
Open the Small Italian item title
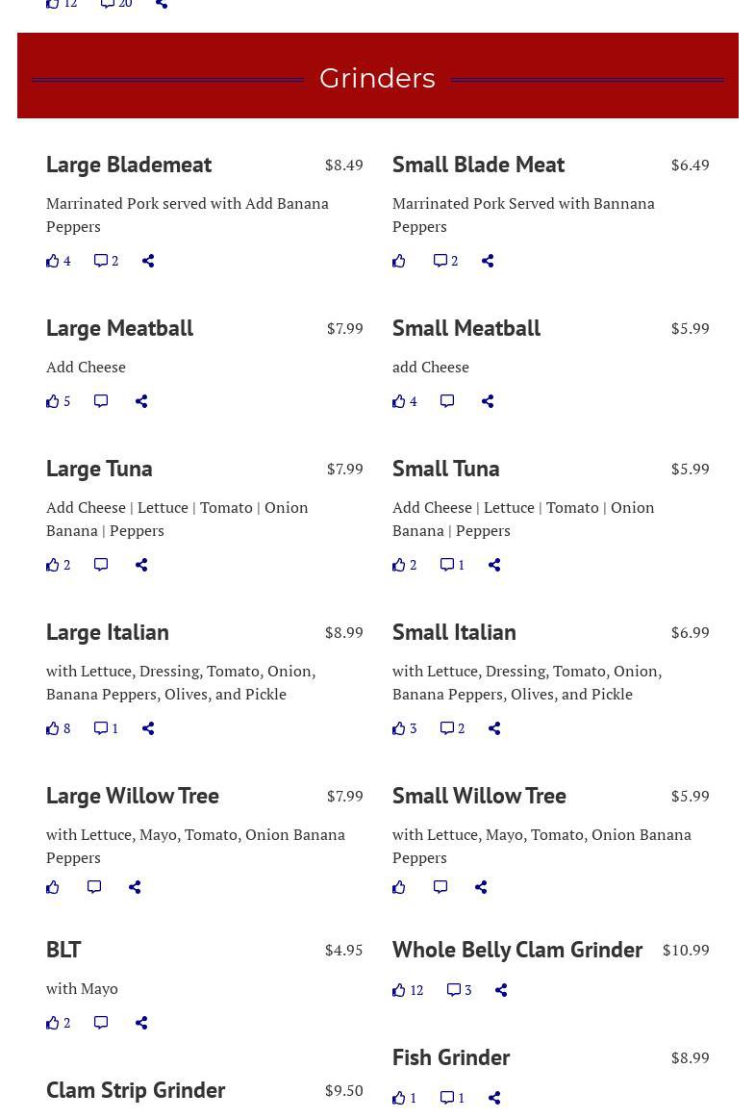click(x=454, y=632)
